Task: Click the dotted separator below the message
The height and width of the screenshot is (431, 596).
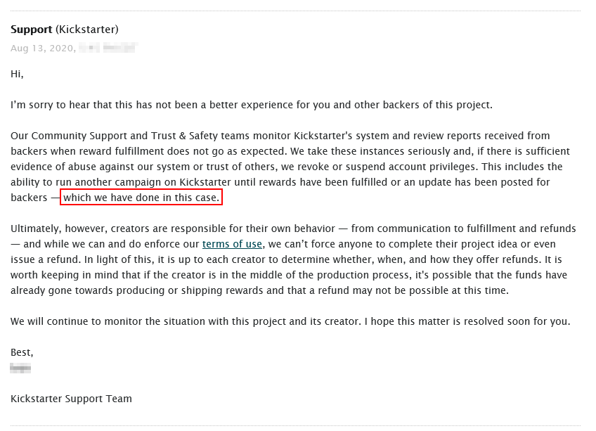Action: tap(295, 425)
